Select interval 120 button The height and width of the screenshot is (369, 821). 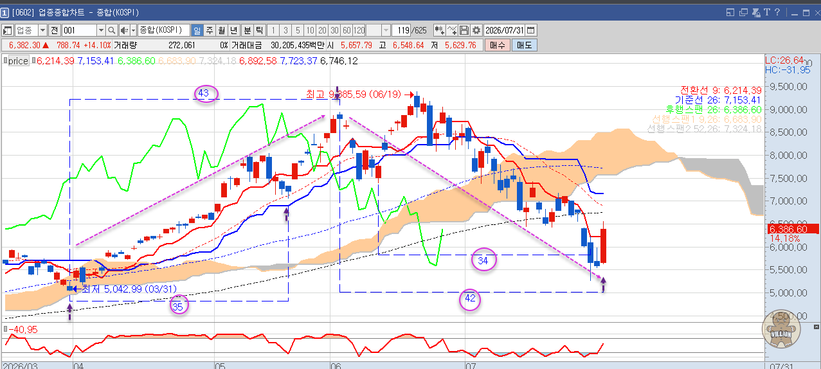[x=359, y=30]
